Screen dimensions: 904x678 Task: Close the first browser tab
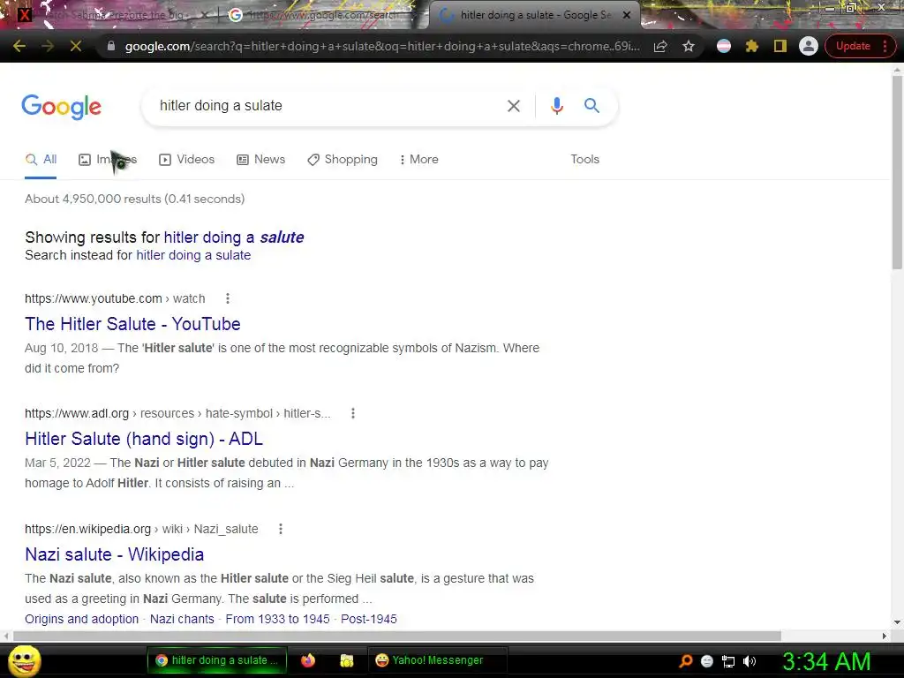tap(204, 15)
